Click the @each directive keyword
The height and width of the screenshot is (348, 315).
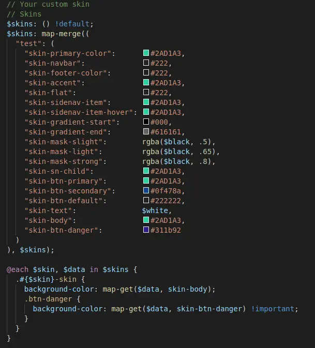tap(18, 269)
